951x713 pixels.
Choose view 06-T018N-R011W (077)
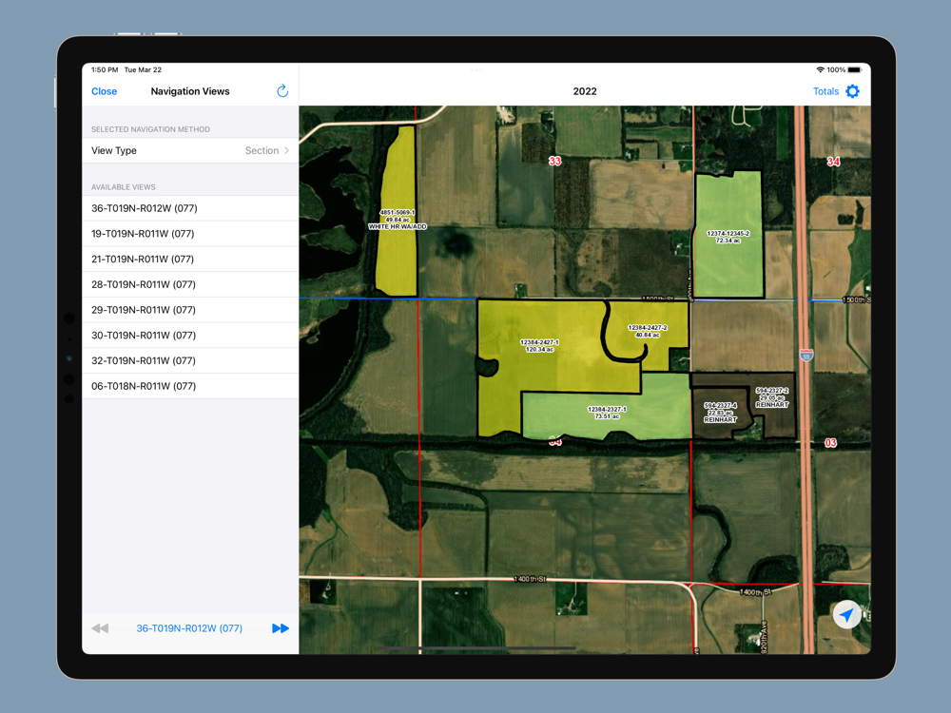point(190,386)
